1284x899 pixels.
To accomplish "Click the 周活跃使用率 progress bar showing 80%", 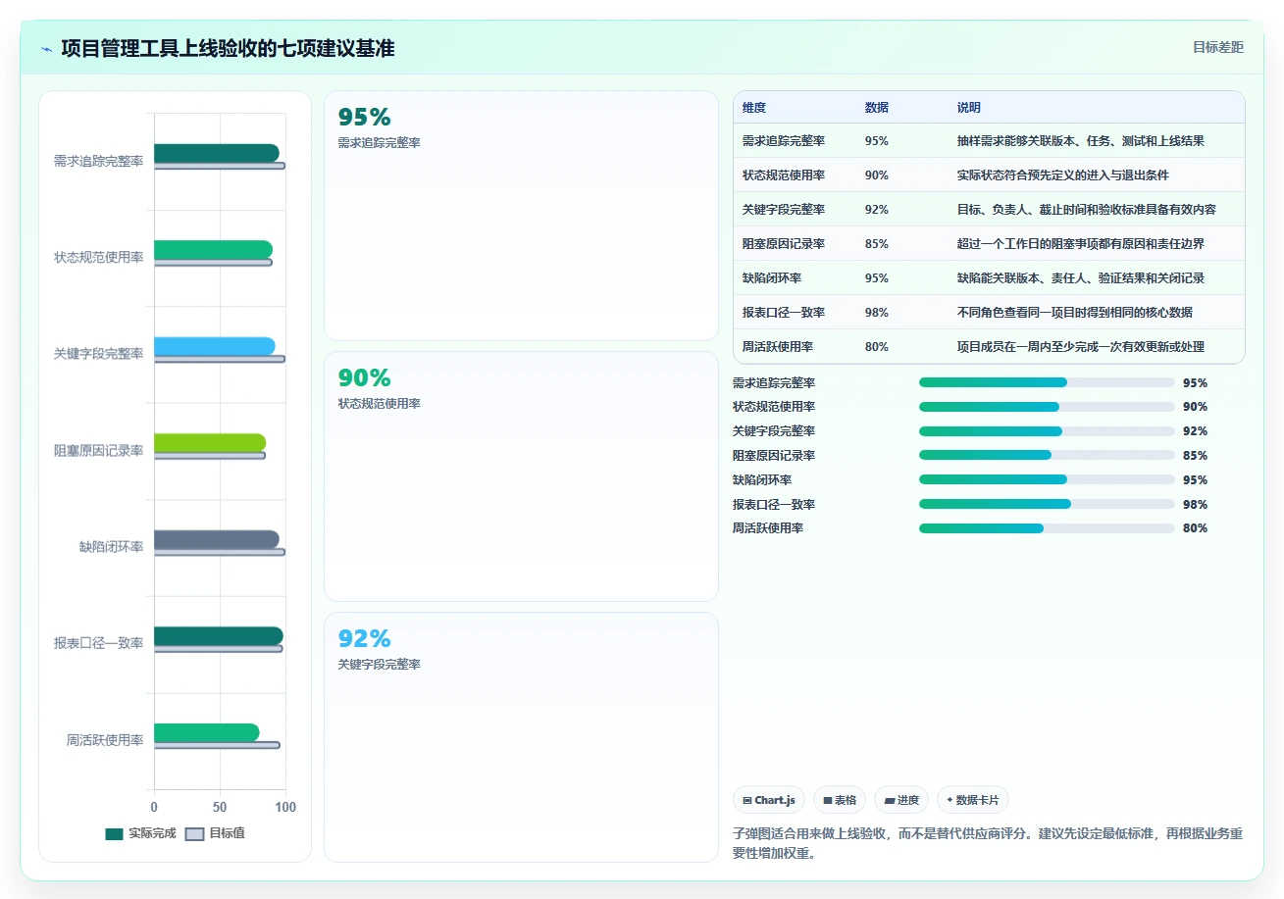I will coord(1047,528).
